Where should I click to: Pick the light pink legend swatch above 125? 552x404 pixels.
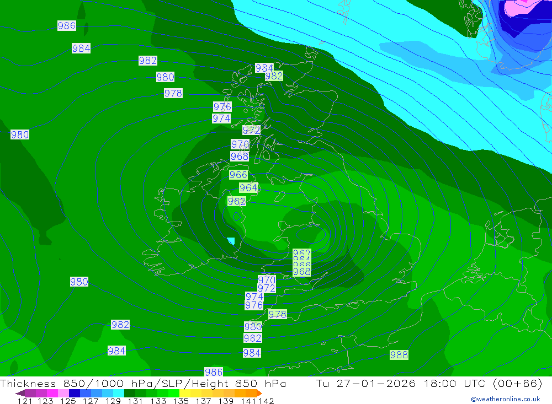[x=63, y=393]
